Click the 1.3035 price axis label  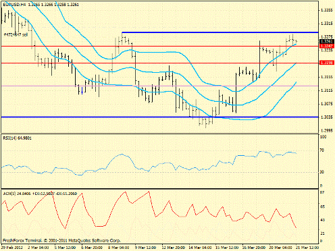point(327,117)
